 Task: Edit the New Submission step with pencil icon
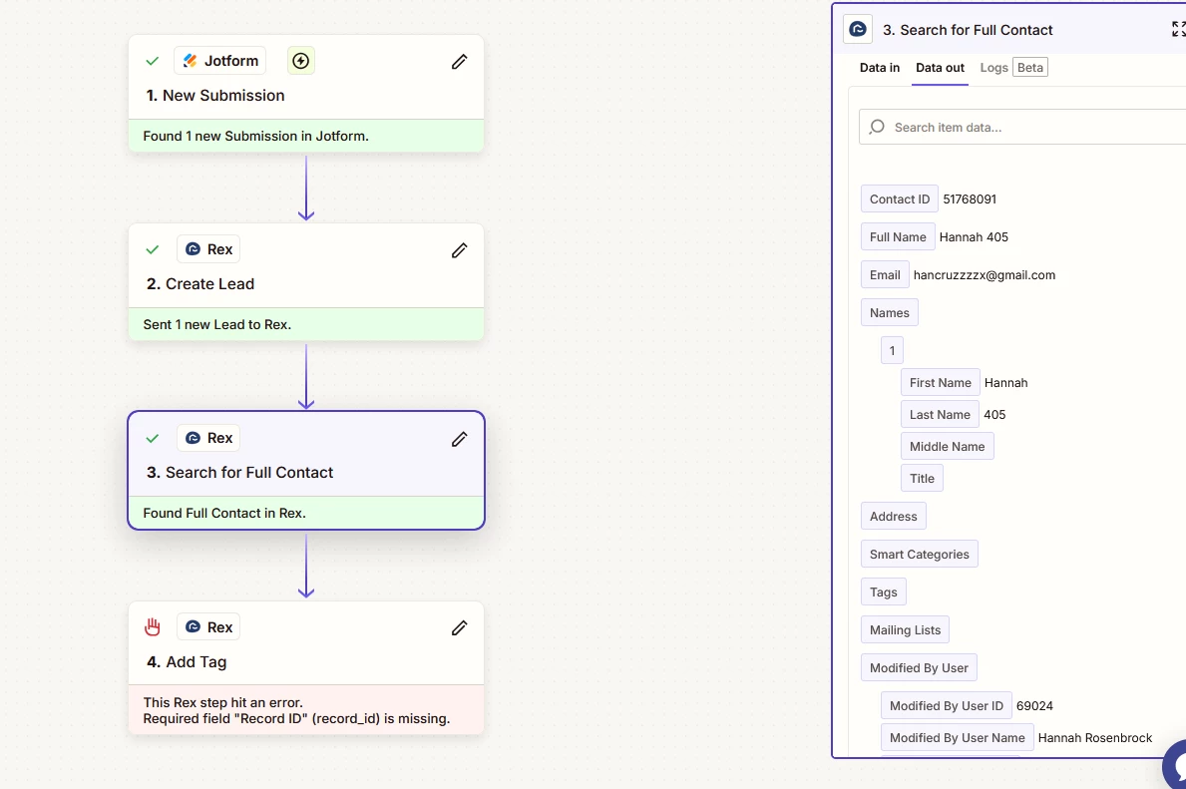tap(459, 61)
